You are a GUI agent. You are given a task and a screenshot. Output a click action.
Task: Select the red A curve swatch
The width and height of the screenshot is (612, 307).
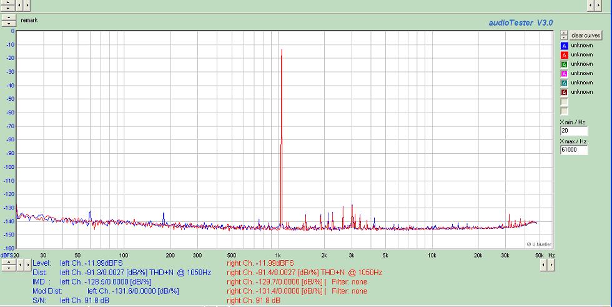pyautogui.click(x=565, y=55)
